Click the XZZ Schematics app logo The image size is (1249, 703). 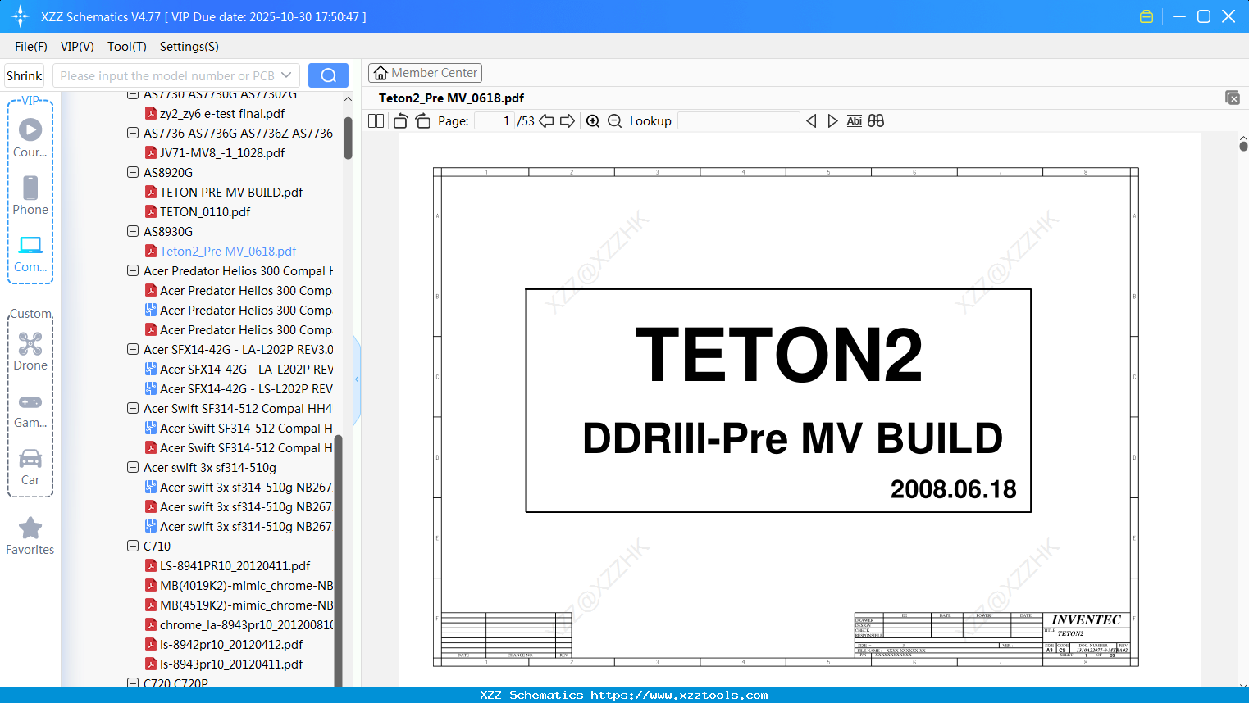[21, 16]
